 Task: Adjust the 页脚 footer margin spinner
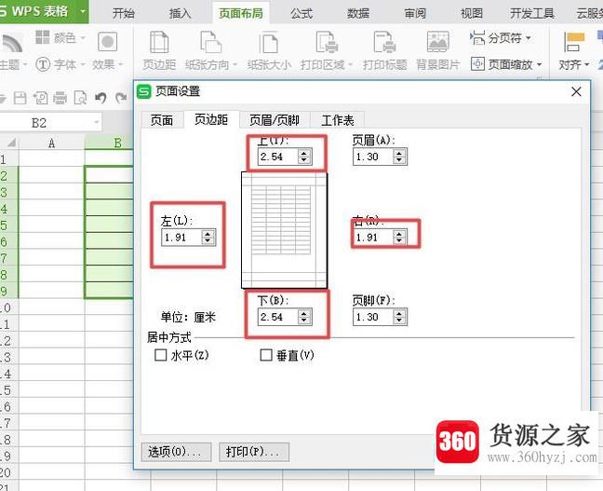pyautogui.click(x=399, y=317)
